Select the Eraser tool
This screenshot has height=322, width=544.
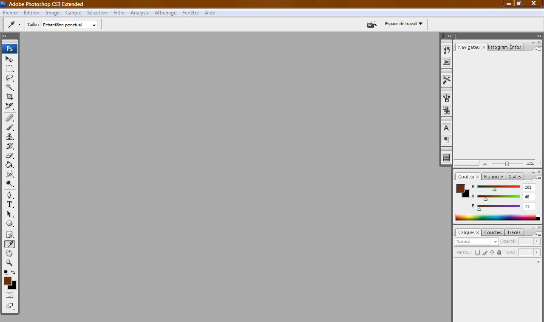tap(9, 155)
